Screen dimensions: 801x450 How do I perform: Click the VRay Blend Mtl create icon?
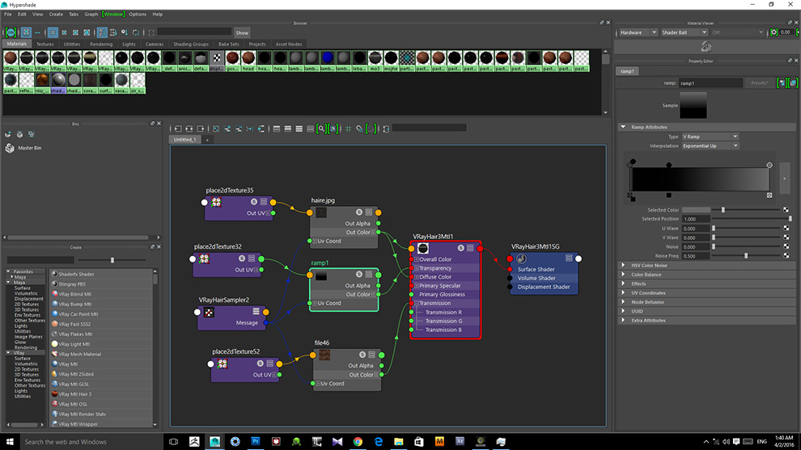pyautogui.click(x=53, y=294)
